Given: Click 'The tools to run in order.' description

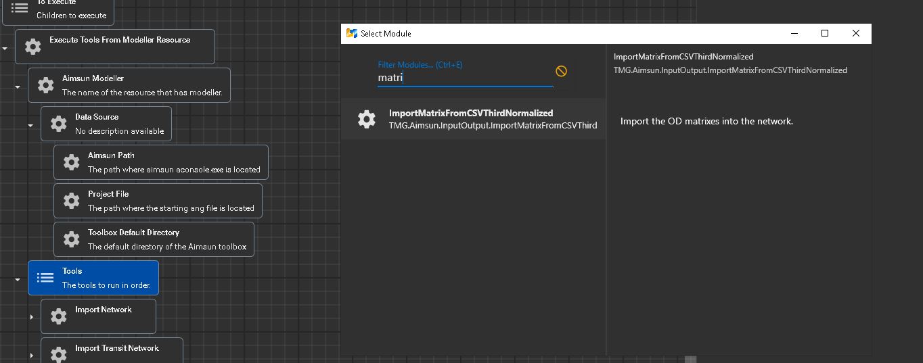Looking at the screenshot, I should [x=106, y=285].
